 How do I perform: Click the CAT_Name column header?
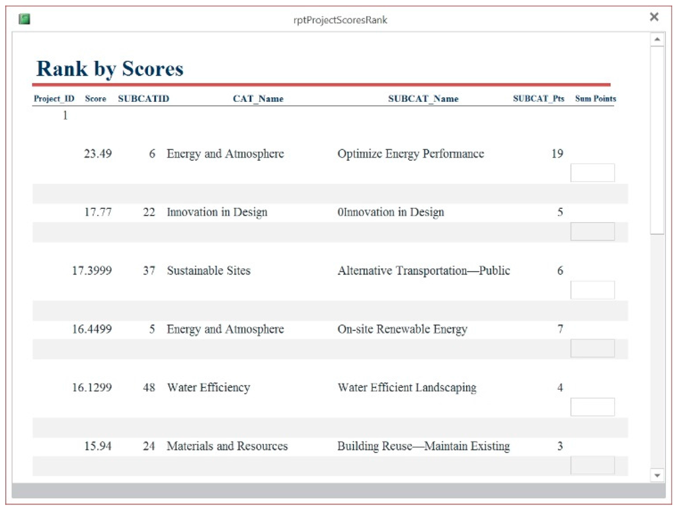(258, 99)
